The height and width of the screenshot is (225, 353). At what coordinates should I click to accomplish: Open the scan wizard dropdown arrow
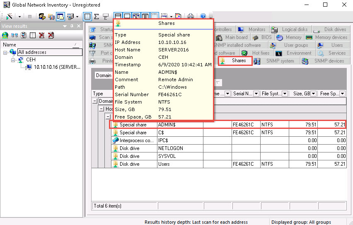point(19,17)
